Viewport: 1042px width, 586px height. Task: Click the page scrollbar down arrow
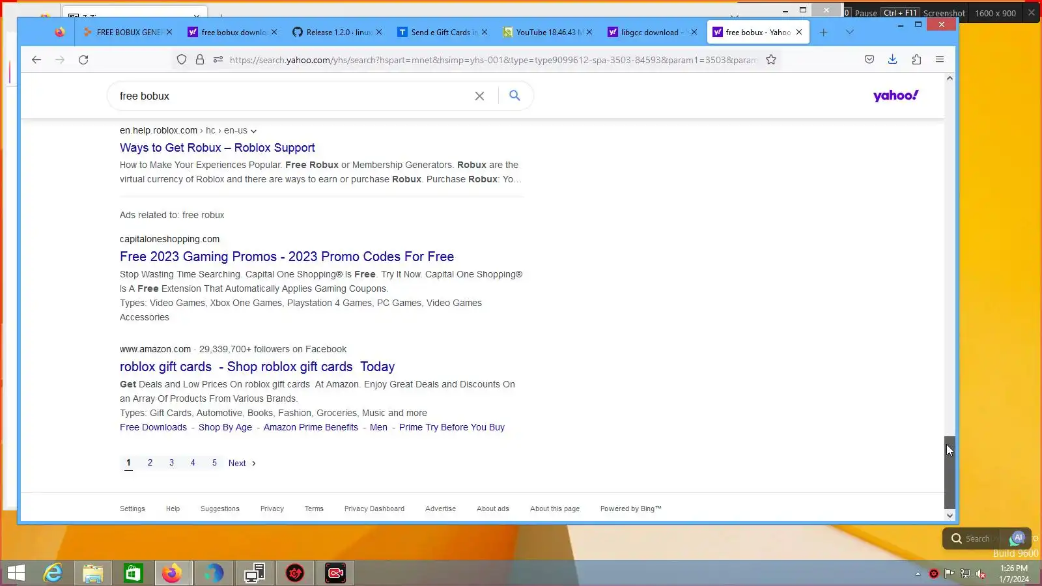pyautogui.click(x=950, y=515)
